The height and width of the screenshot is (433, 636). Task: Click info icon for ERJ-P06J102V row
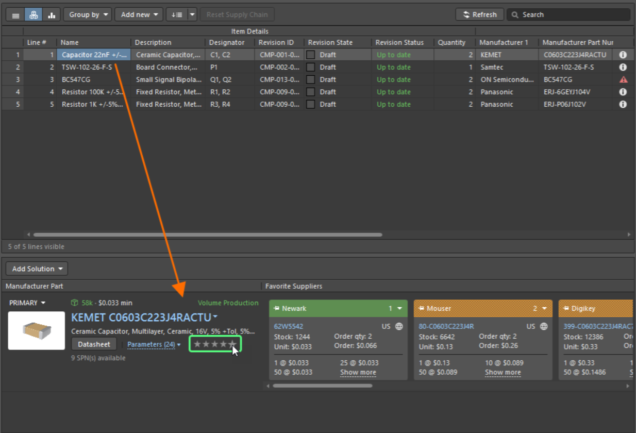pos(623,104)
